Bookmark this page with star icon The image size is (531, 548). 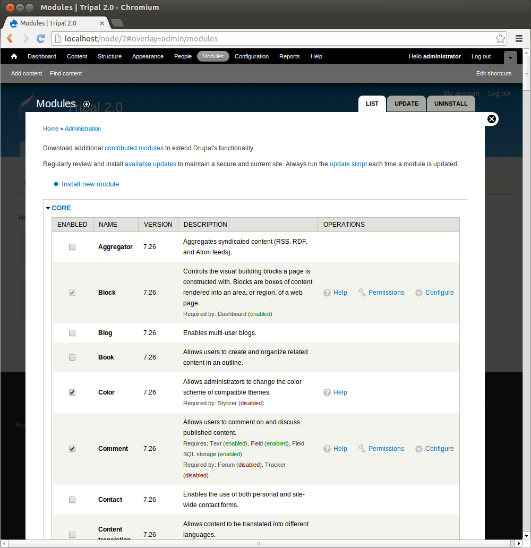pos(500,38)
